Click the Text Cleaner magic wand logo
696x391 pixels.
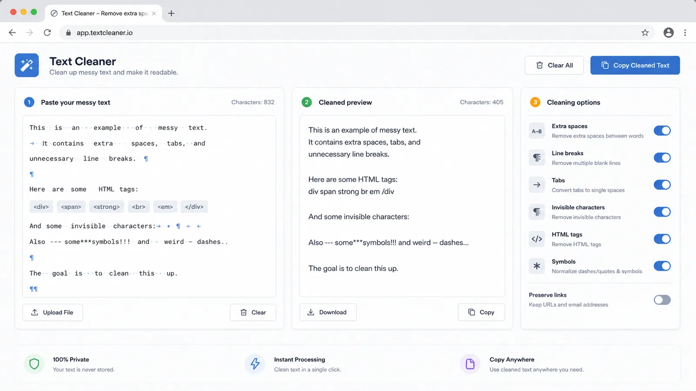(x=27, y=65)
